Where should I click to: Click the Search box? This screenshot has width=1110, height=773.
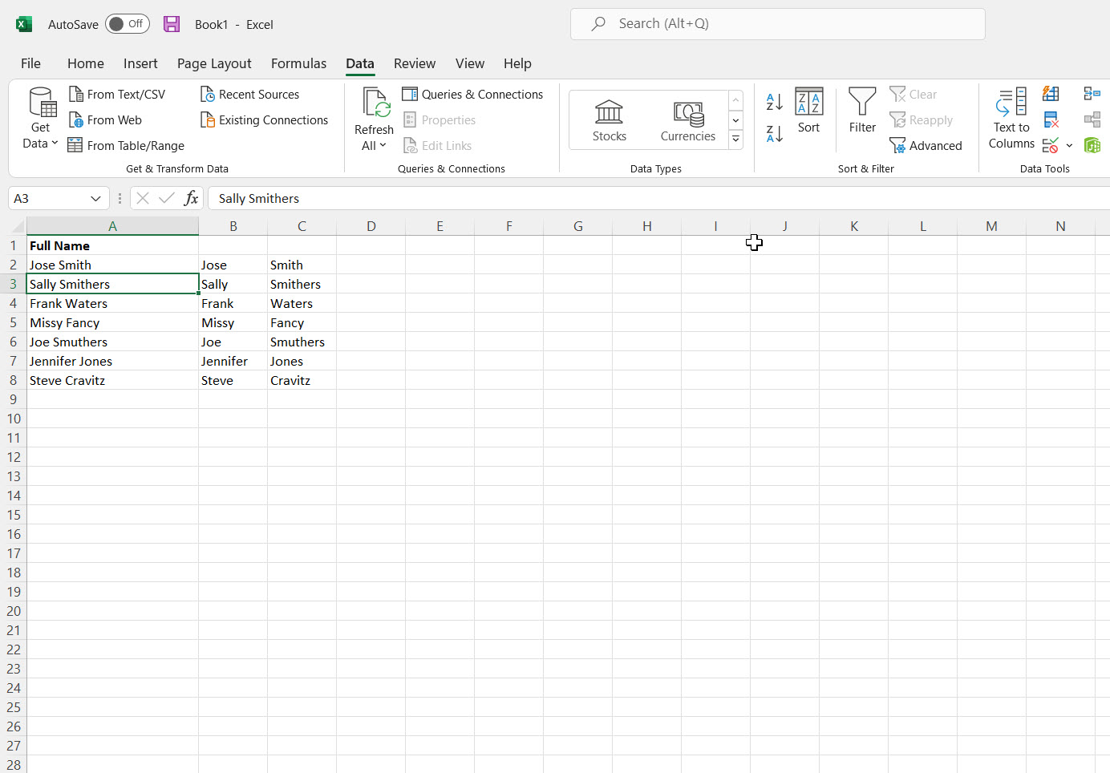[778, 24]
